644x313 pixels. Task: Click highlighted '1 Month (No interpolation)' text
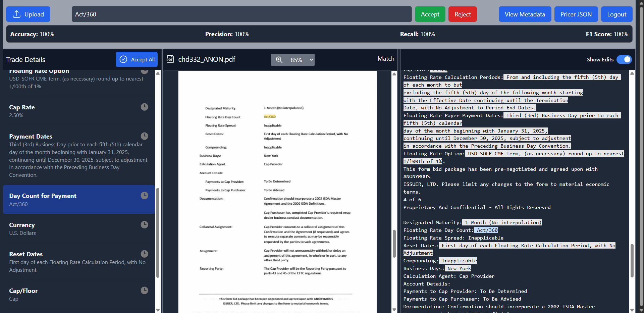(x=502, y=222)
